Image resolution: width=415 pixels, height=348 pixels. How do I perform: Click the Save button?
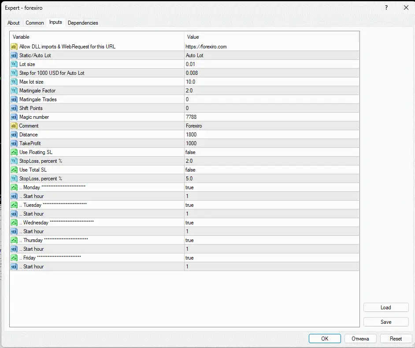(386, 322)
